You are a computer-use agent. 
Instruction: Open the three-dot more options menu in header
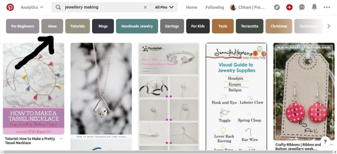point(327,7)
